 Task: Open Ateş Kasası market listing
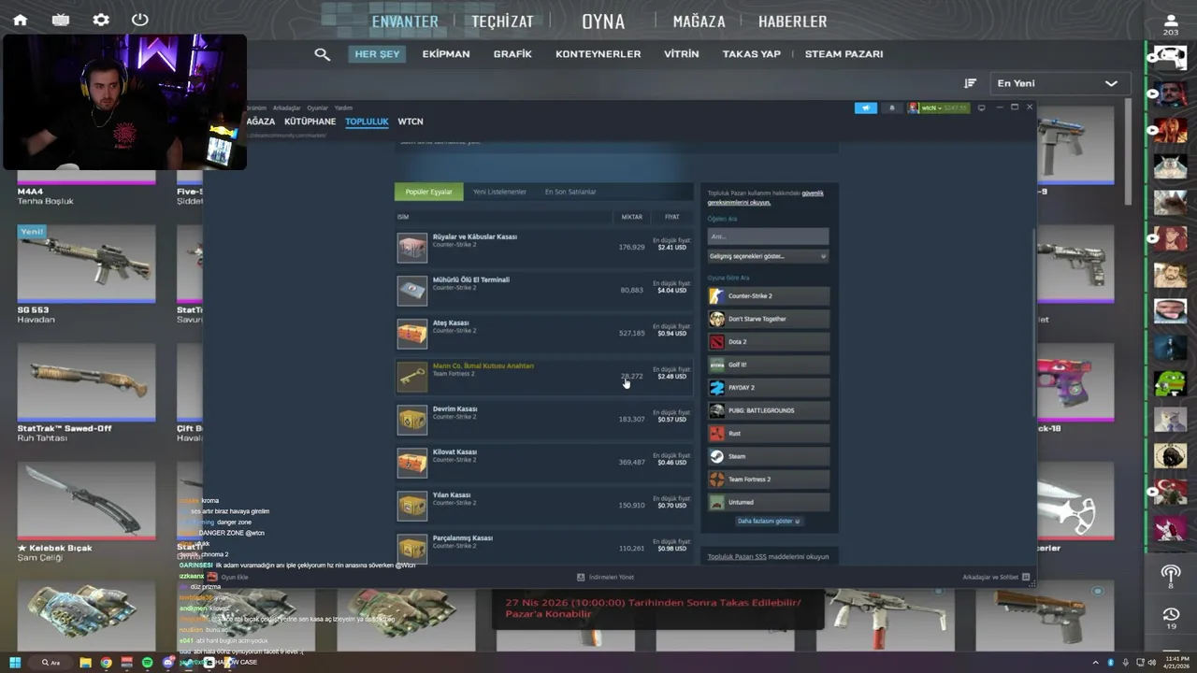click(x=542, y=334)
